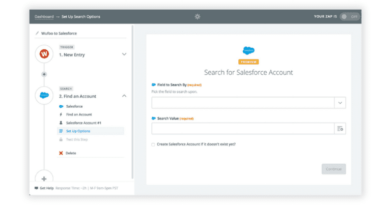391x208 pixels.
Task: Select Find an Account sub-item
Action: (x=78, y=114)
